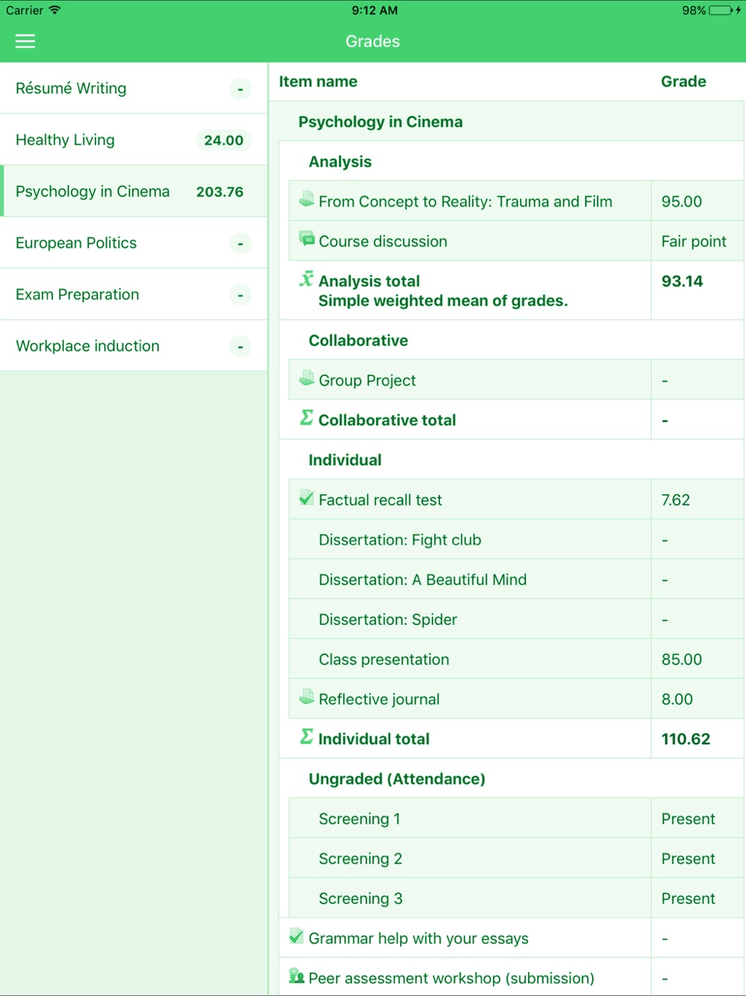Open the Factual recall test item

(x=380, y=500)
